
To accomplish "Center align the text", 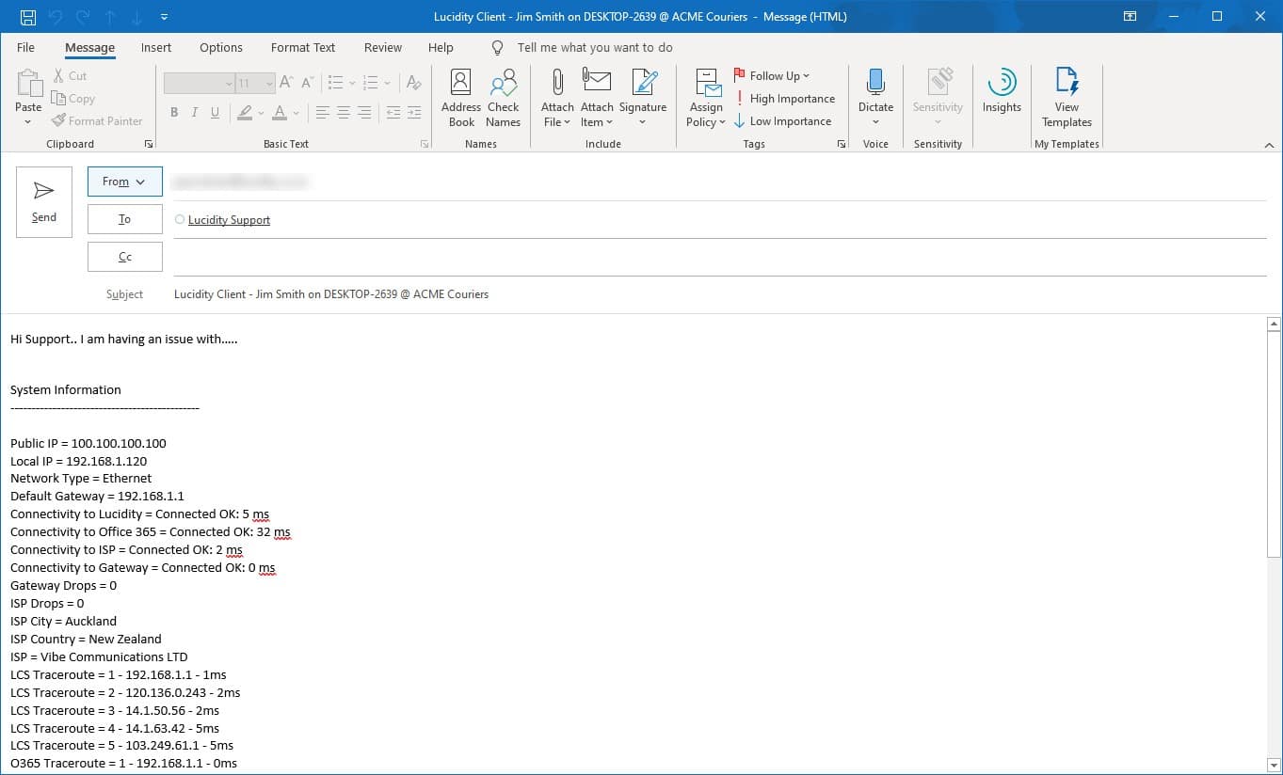I will [x=344, y=113].
